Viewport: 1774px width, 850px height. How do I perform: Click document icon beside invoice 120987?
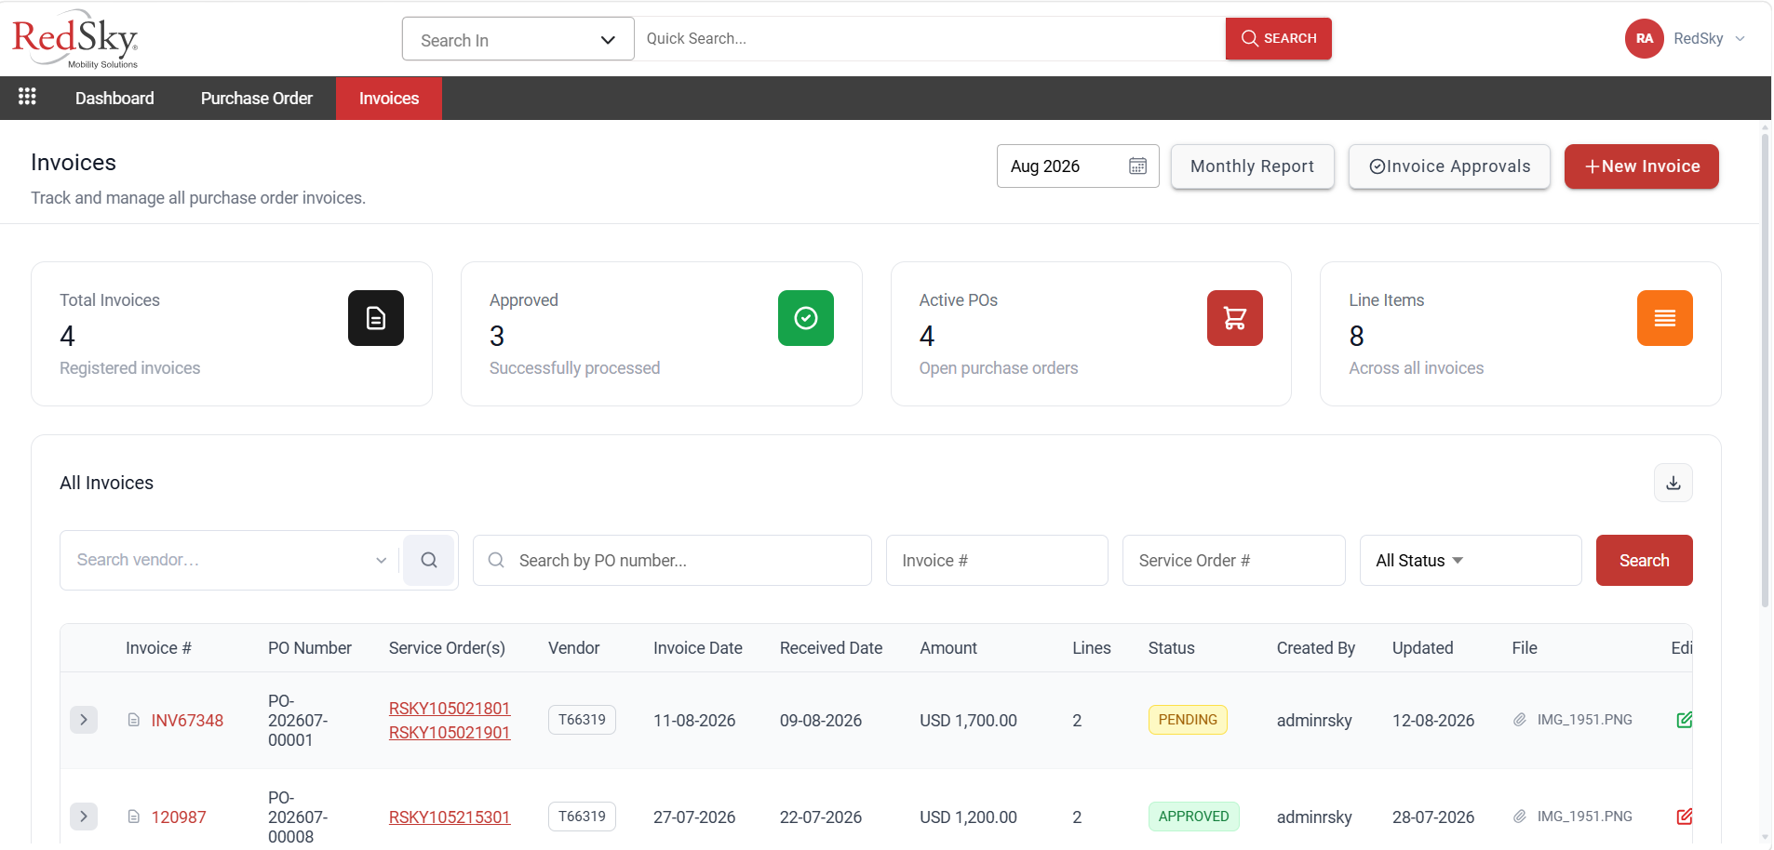[x=134, y=817]
